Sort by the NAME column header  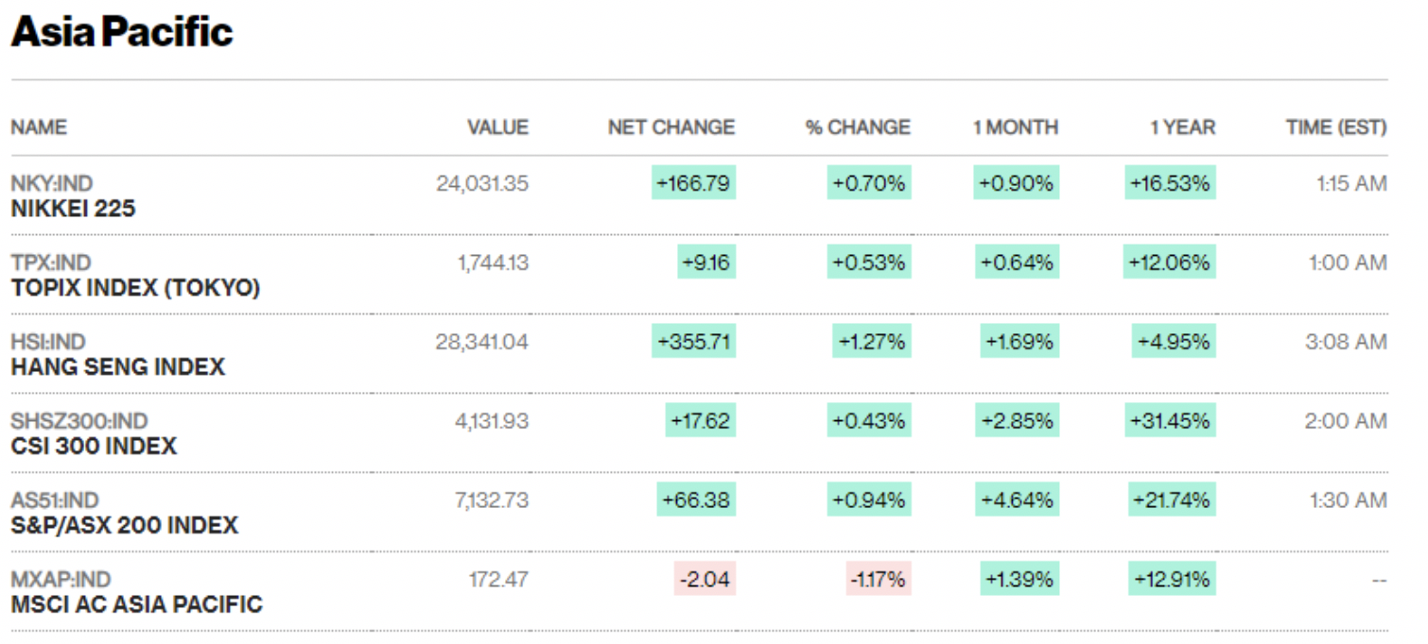coord(39,127)
